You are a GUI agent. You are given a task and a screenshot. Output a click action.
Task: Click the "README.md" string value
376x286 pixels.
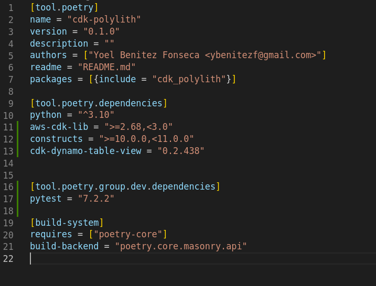click(x=106, y=67)
